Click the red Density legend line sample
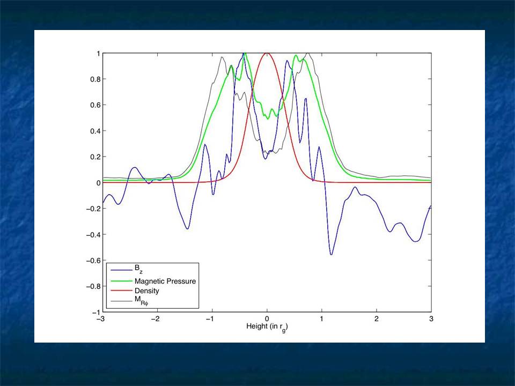The image size is (515, 386). pyautogui.click(x=117, y=291)
